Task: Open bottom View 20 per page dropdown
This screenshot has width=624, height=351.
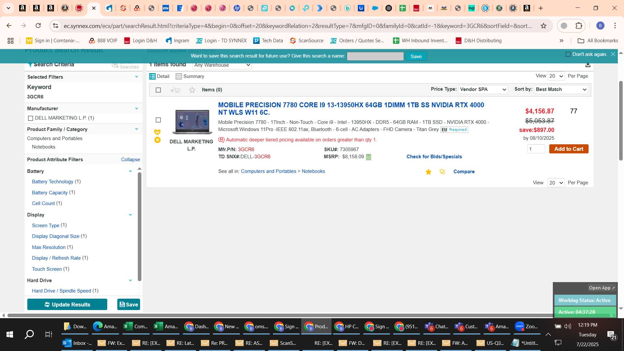Action: 556,183
